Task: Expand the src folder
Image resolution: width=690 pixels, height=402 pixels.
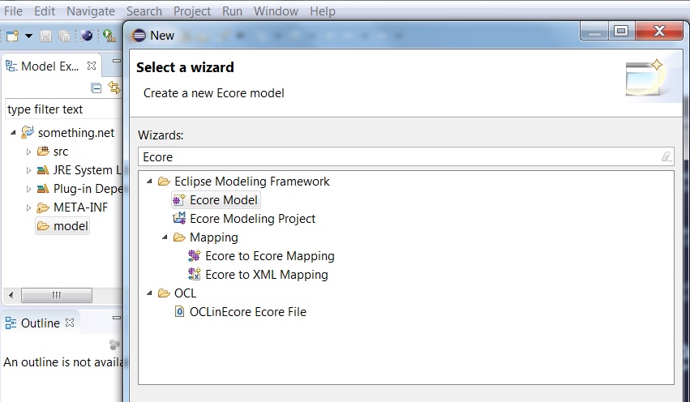Action: click(x=28, y=152)
